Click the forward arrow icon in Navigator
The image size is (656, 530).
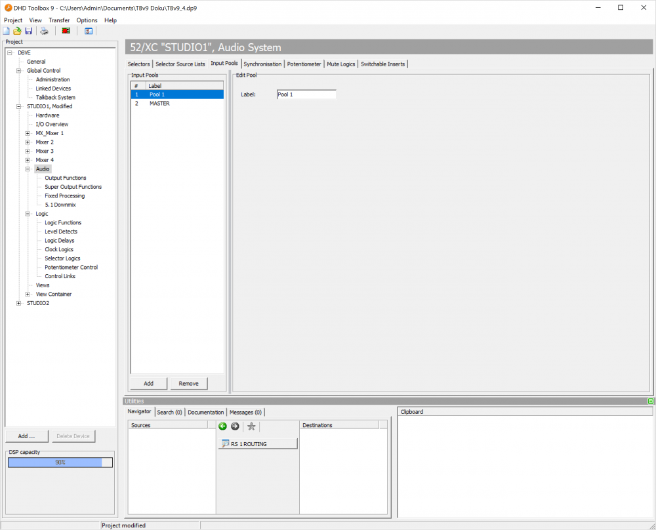coord(235,426)
